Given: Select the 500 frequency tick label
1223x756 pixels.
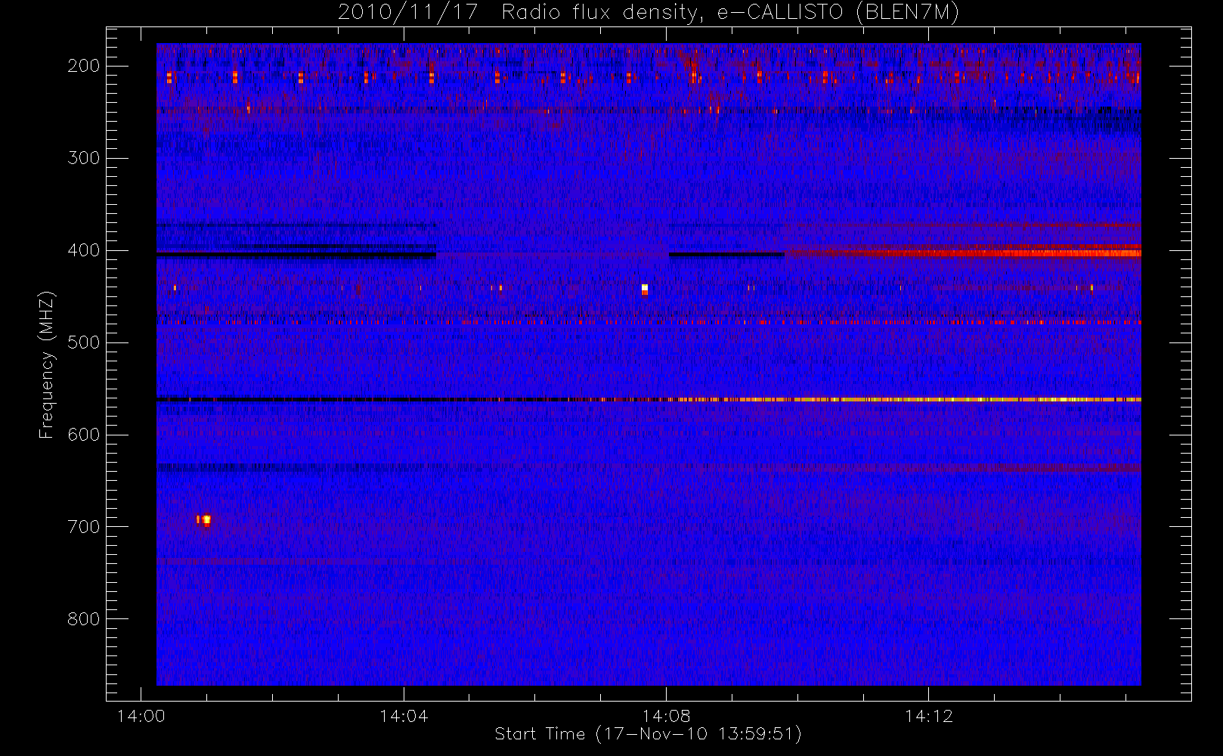Looking at the screenshot, I should point(84,342).
